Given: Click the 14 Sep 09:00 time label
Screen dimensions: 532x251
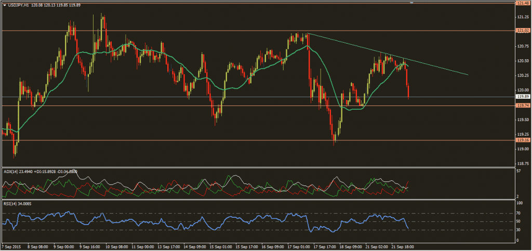Looking at the screenshot, I should pyautogui.click(x=196, y=247).
